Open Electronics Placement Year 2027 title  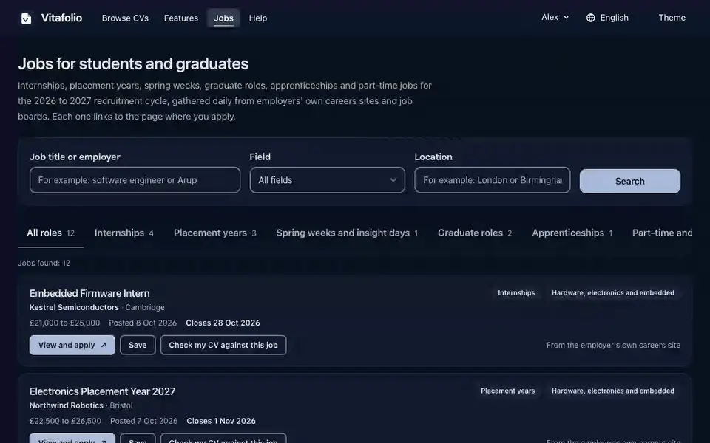tap(102, 391)
